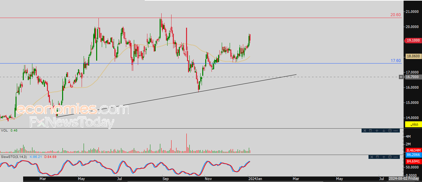Click the Jul label near middle of time axis

(x=120, y=179)
